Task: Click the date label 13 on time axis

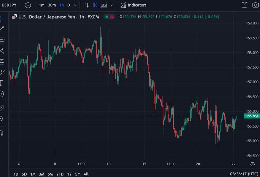Action: 109,164
